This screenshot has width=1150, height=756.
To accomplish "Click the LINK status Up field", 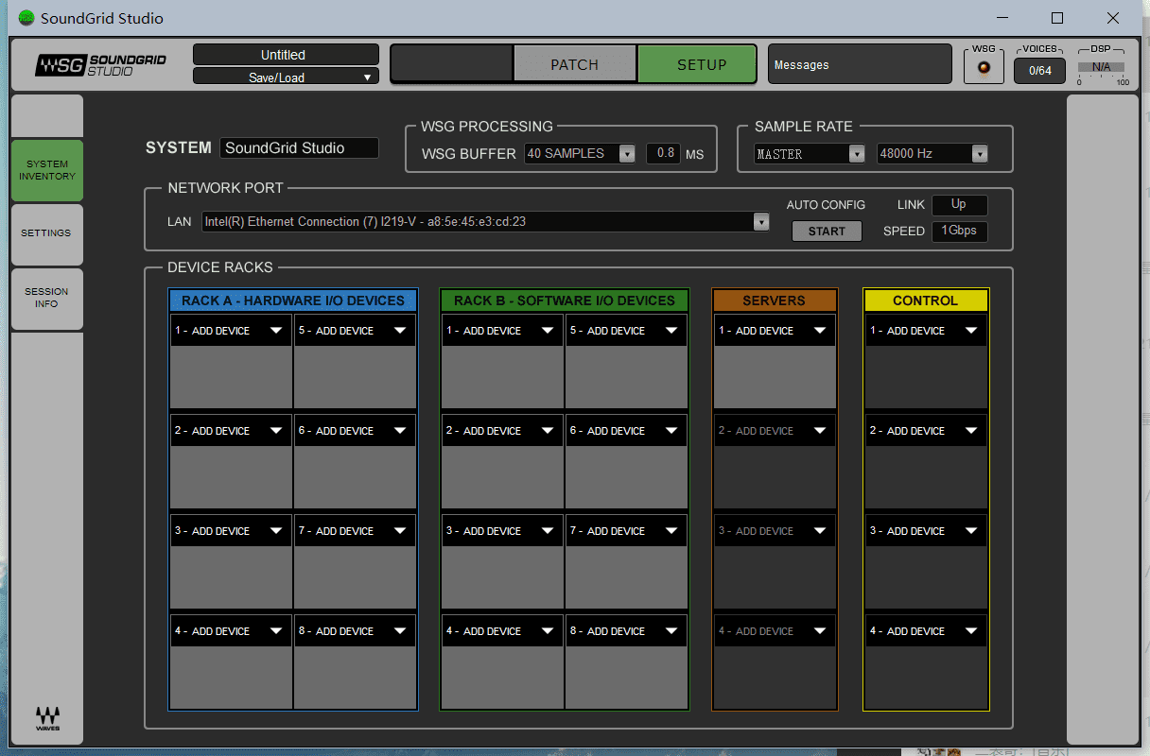I will (x=959, y=205).
